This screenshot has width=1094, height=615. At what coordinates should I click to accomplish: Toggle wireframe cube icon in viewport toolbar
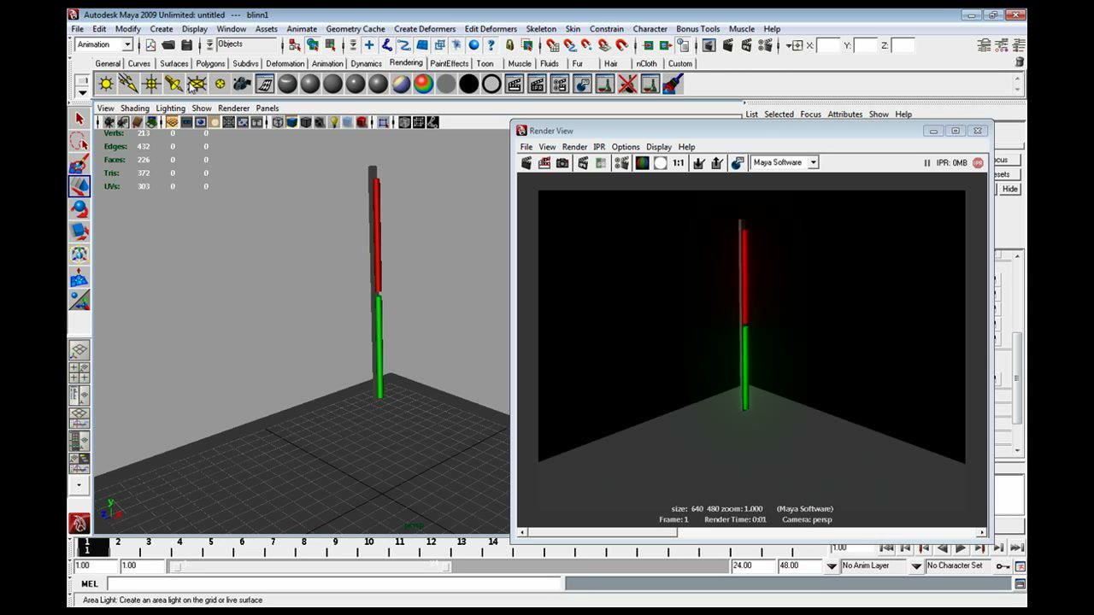click(x=279, y=122)
